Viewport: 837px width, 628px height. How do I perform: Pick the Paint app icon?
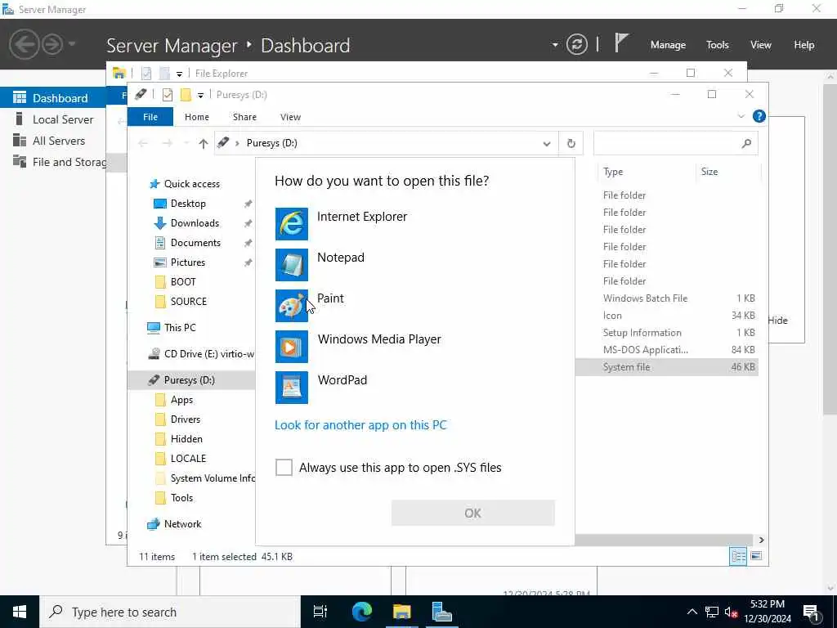[292, 306]
